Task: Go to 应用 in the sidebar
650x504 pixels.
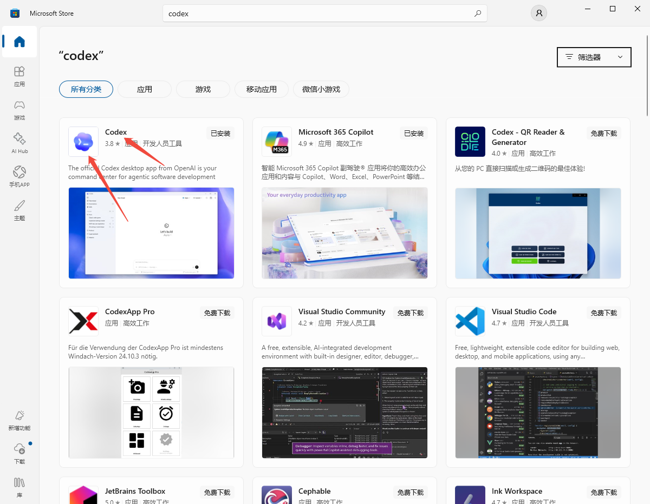Action: (x=19, y=76)
